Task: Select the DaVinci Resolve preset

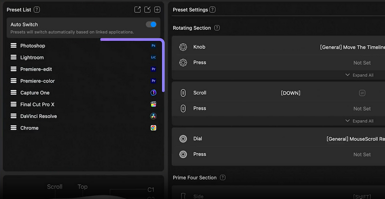Action: (38, 116)
